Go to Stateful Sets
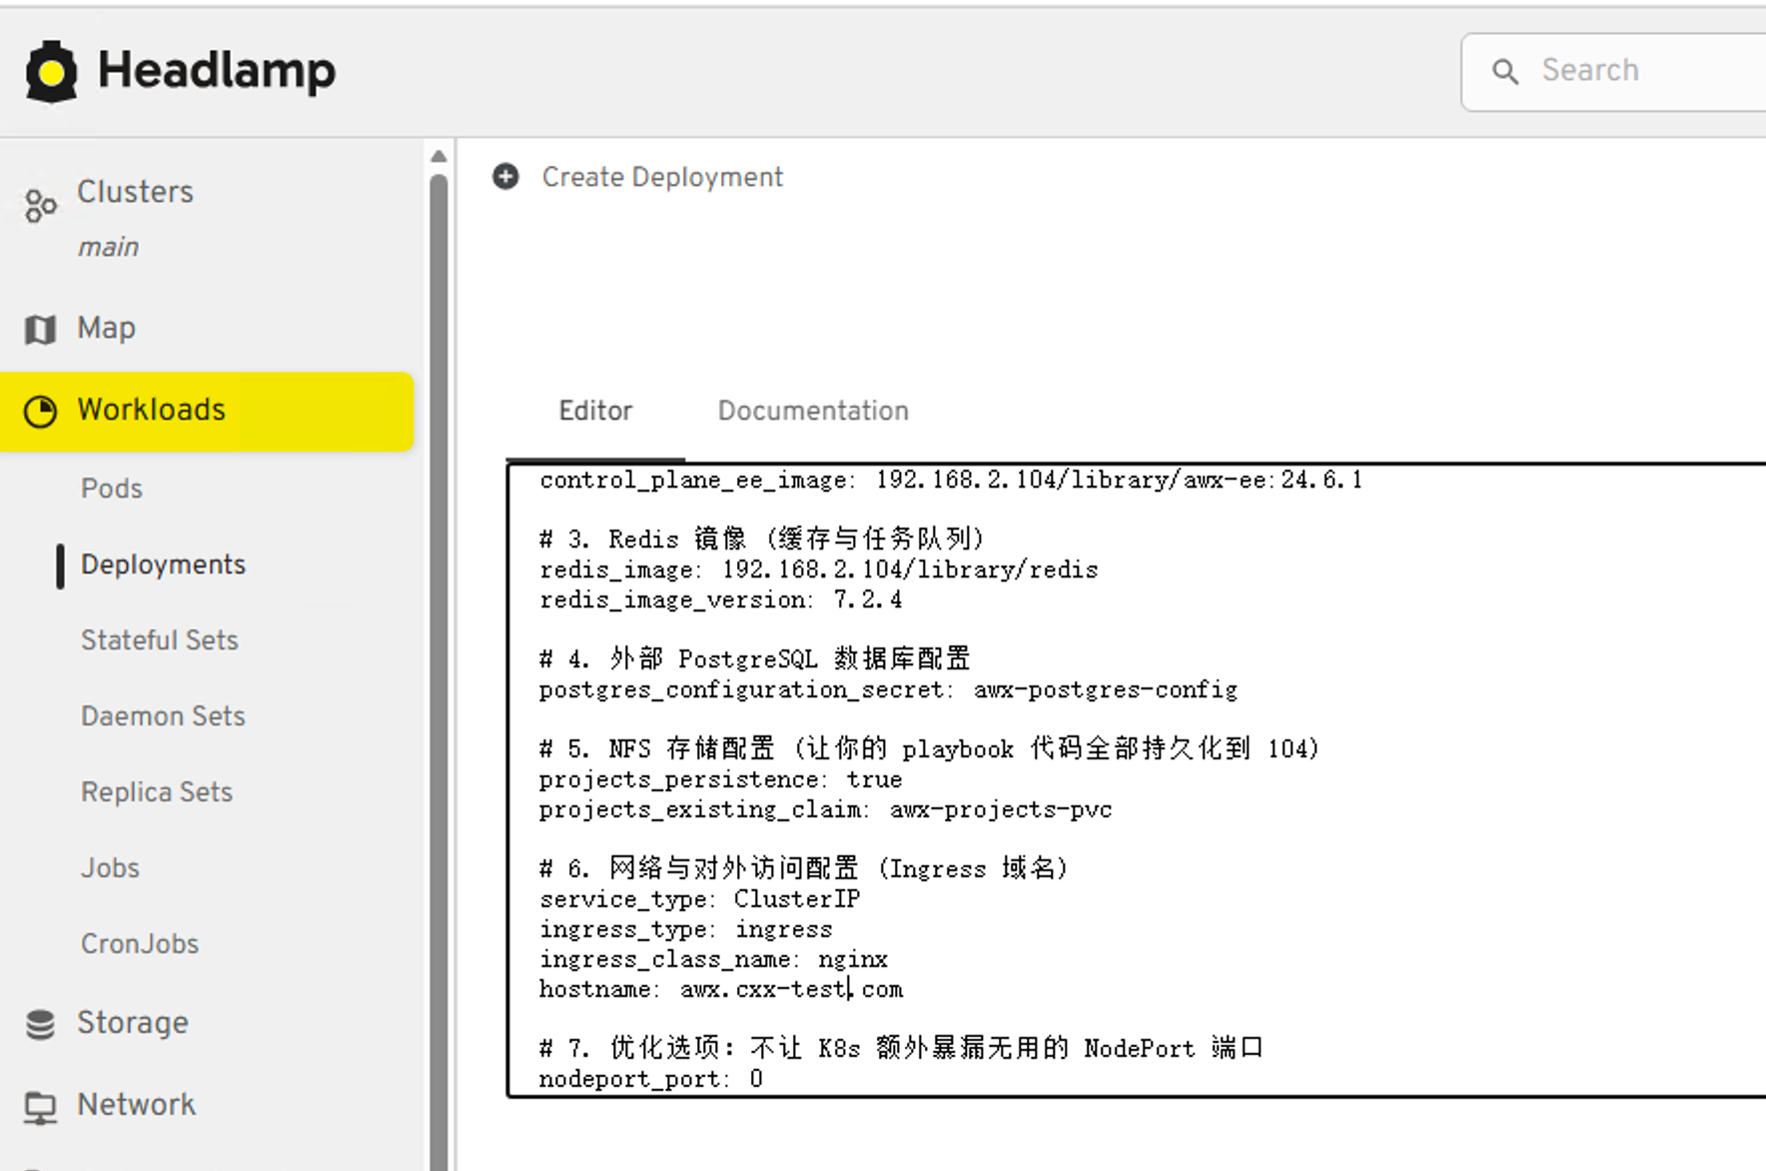The height and width of the screenshot is (1171, 1766). (x=160, y=640)
